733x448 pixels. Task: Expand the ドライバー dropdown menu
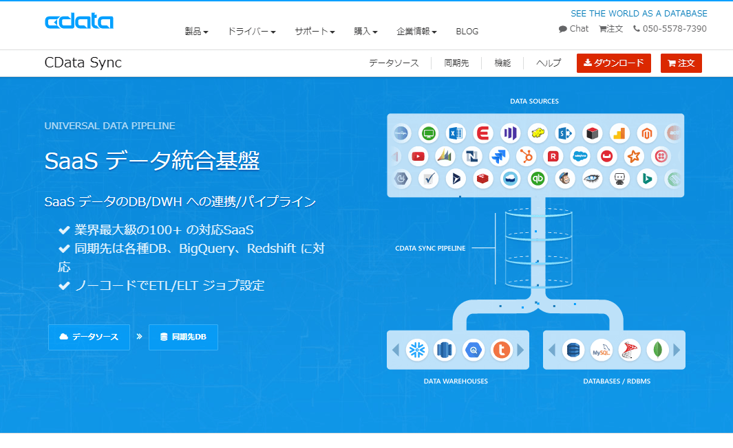pyautogui.click(x=251, y=32)
